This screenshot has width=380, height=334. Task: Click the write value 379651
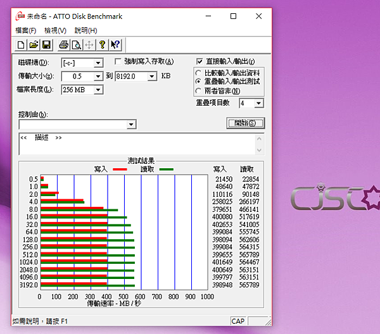coord(222,209)
